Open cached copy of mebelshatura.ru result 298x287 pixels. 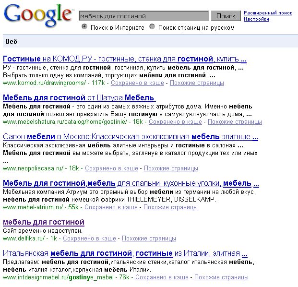tap(175, 121)
